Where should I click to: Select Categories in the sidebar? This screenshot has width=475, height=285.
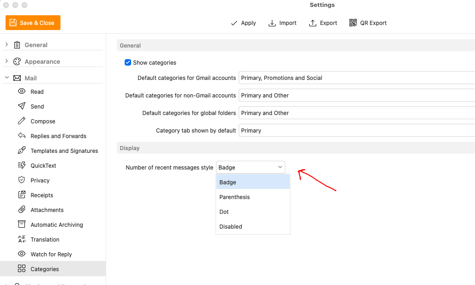pos(53,269)
